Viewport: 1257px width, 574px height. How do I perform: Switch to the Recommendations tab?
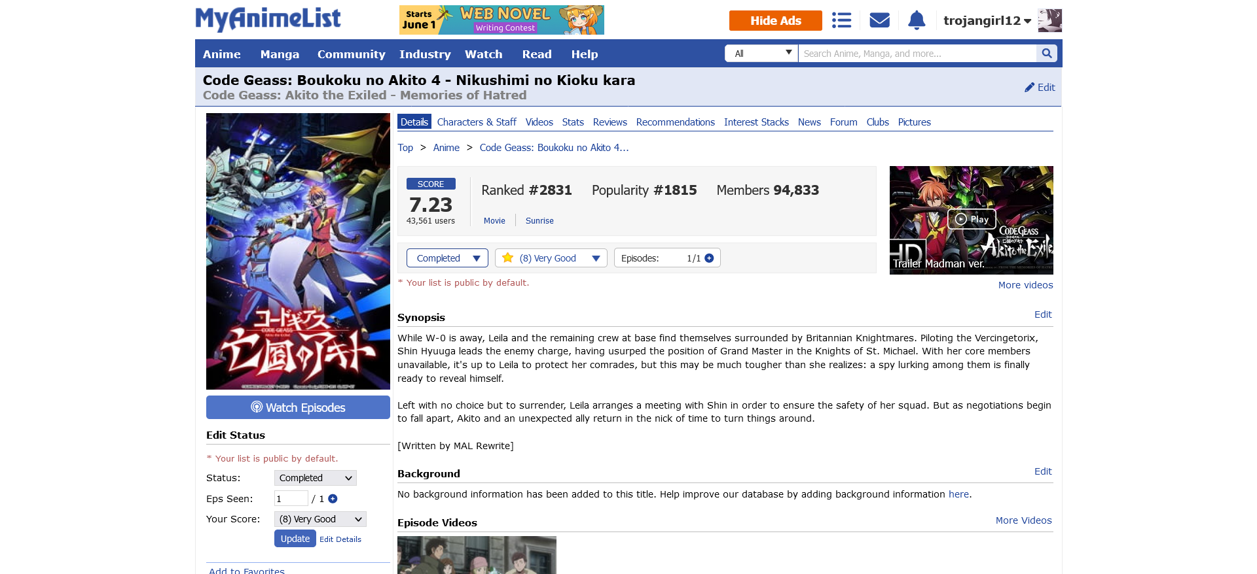(675, 122)
